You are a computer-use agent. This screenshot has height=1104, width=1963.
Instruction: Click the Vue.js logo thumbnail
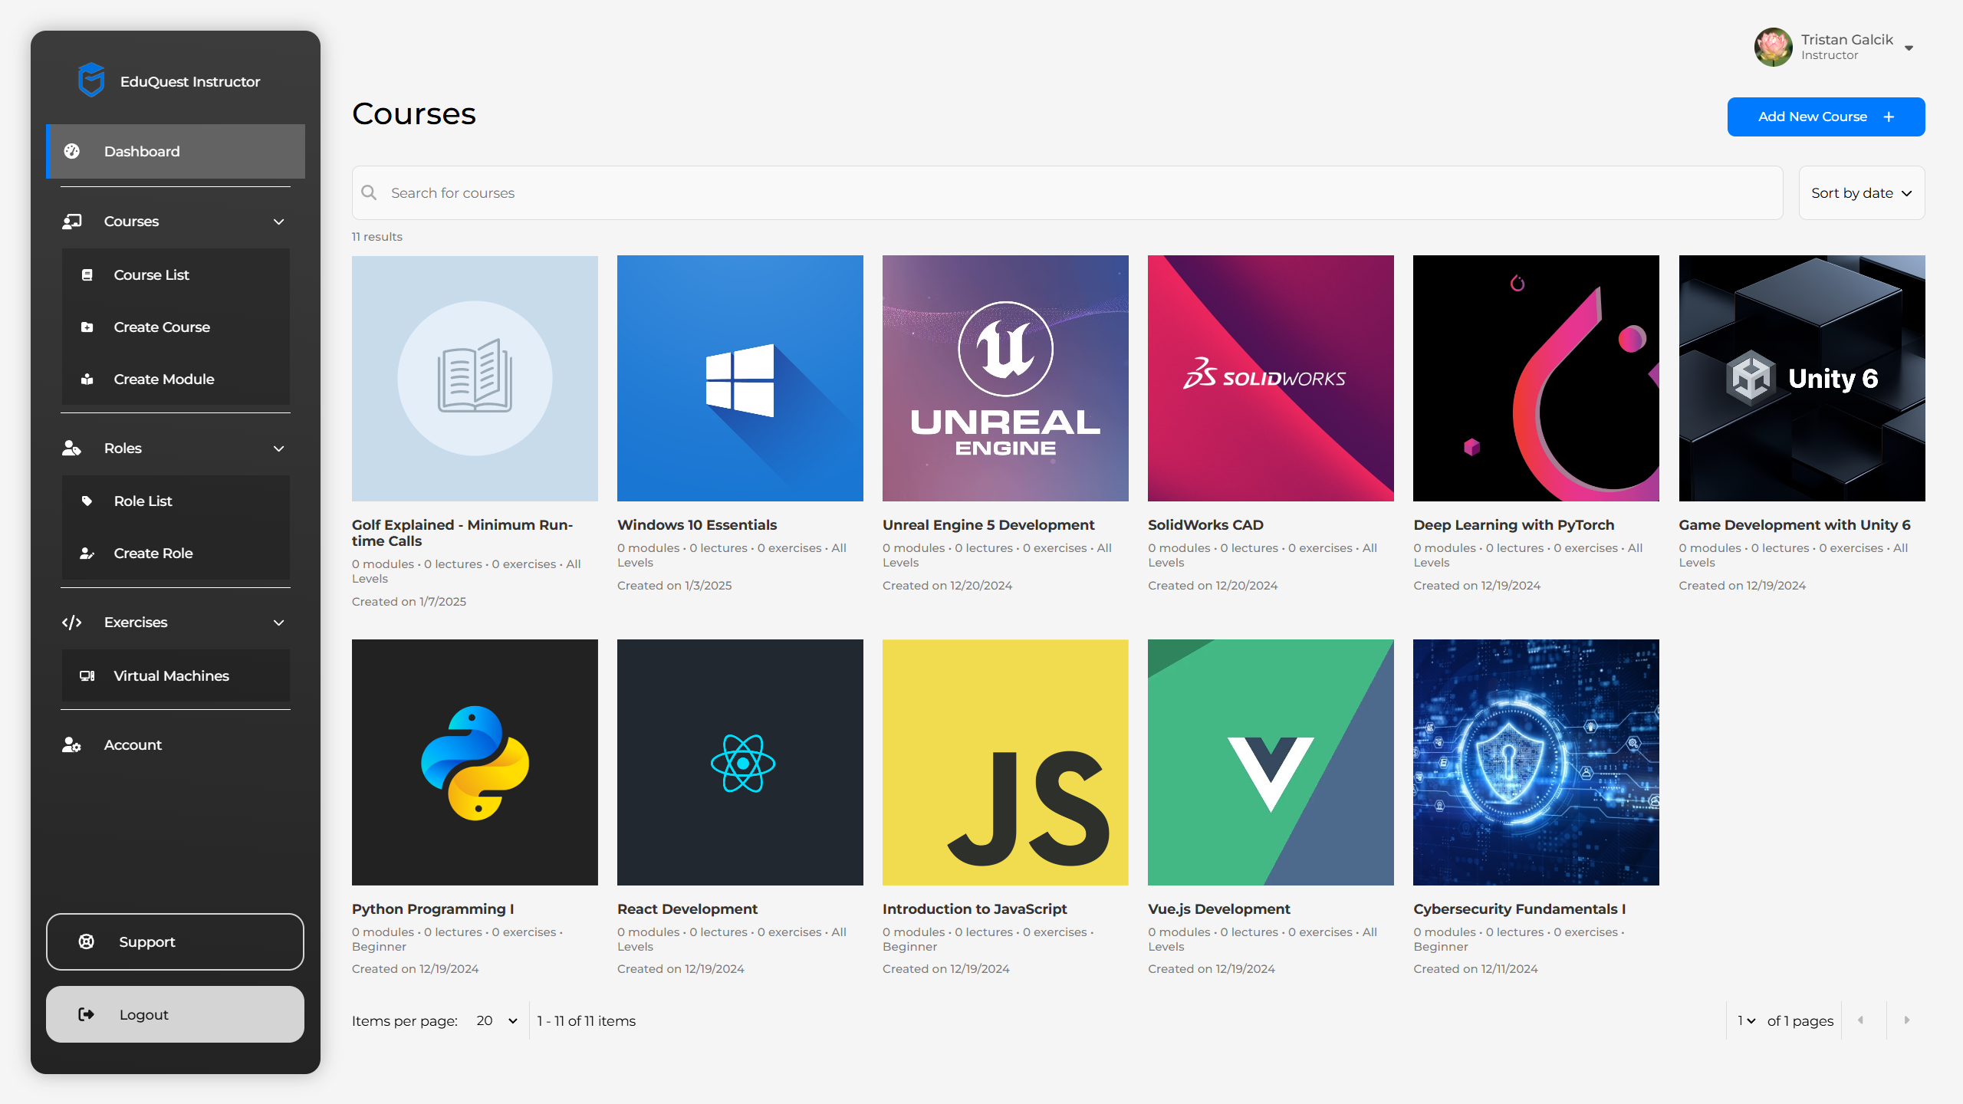1271,762
